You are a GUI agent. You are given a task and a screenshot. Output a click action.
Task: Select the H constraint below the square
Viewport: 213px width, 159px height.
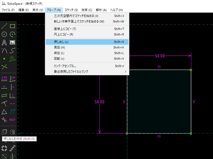[x=159, y=136]
